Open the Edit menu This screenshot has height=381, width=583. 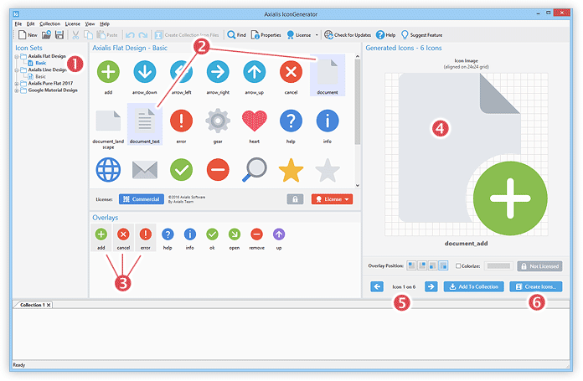(x=30, y=23)
